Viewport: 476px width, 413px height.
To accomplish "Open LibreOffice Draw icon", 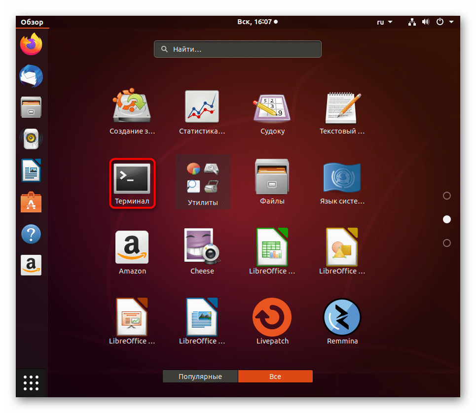I will click(x=342, y=252).
